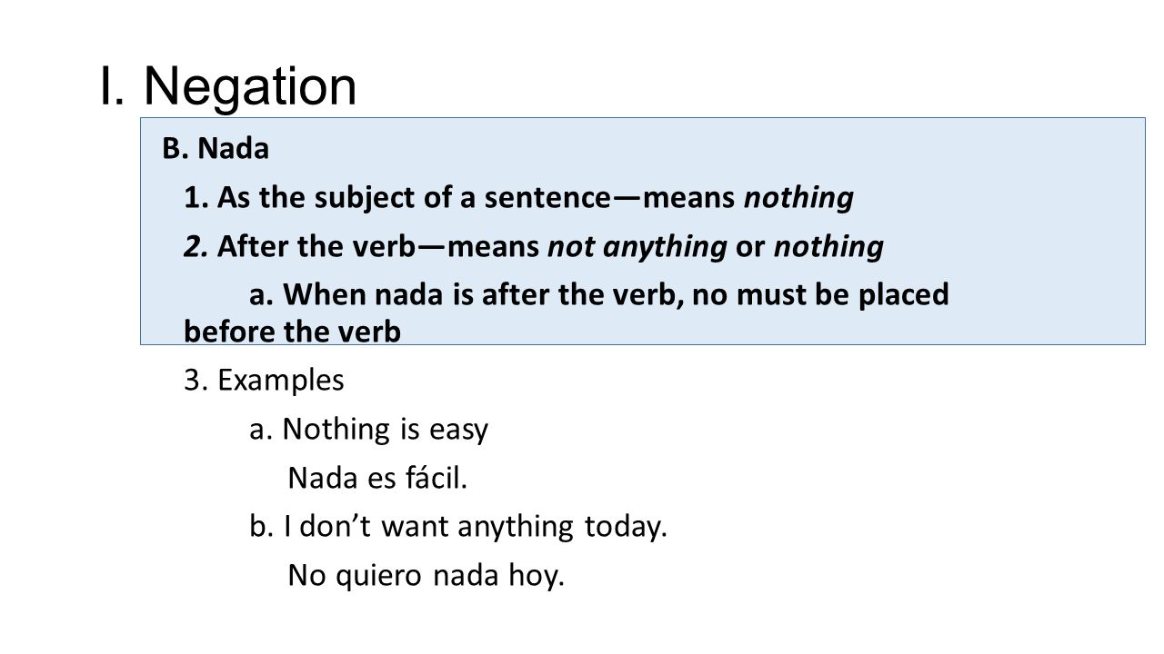Click the wrapped text 'before the verb'

coord(292,333)
